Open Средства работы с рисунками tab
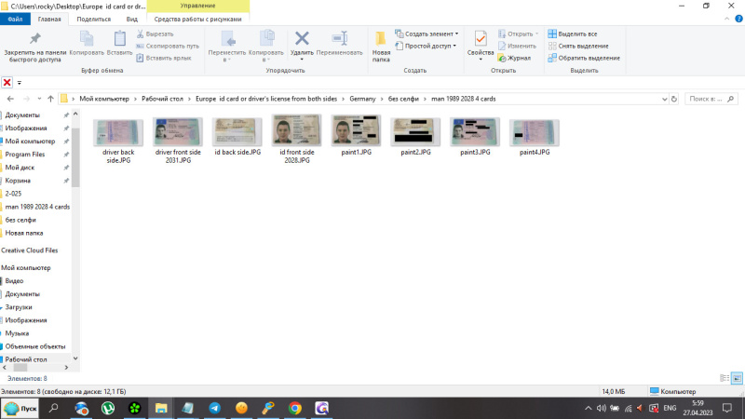This screenshot has height=419, width=745. (197, 19)
